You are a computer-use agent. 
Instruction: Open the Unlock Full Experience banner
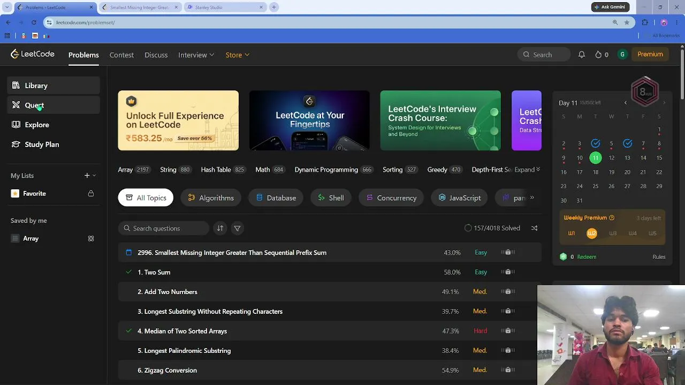point(178,120)
